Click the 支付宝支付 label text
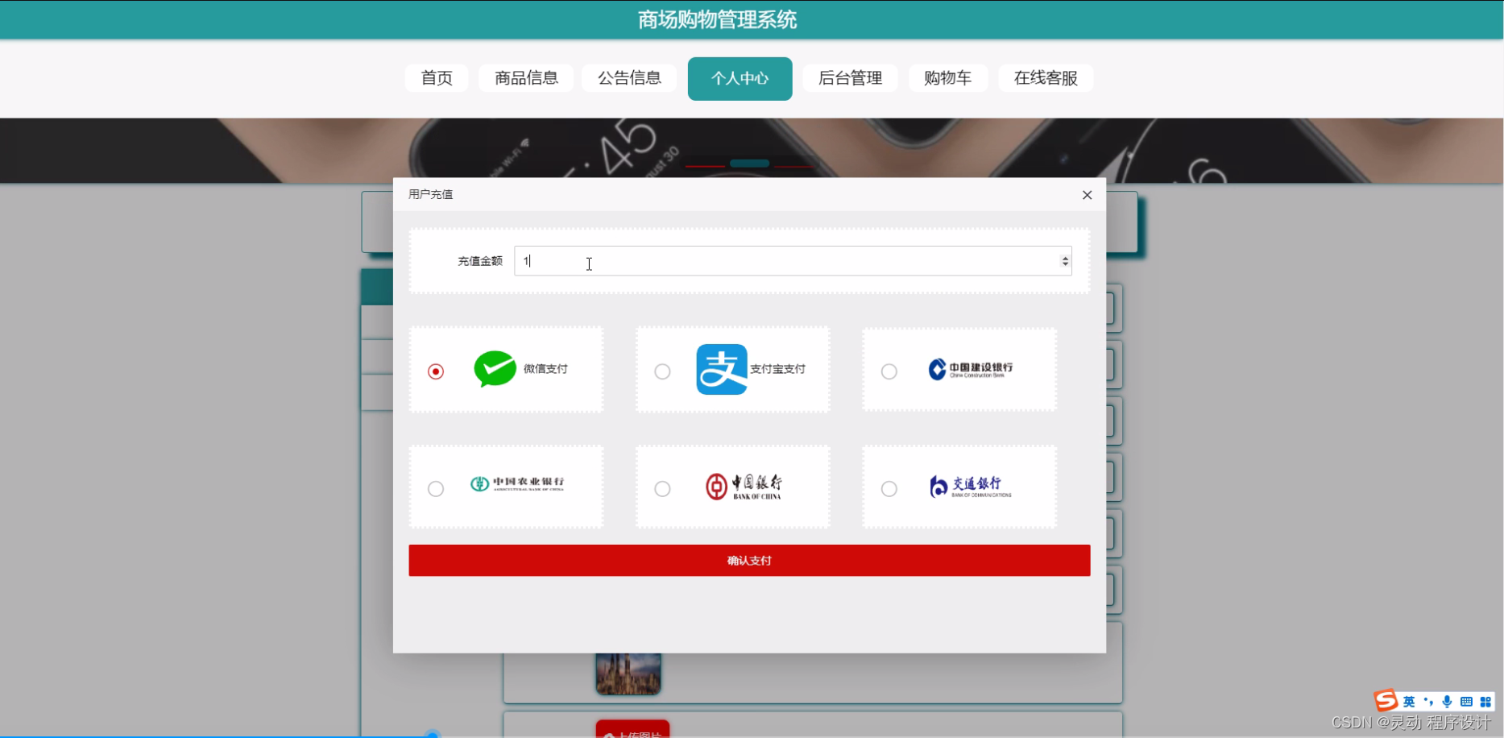This screenshot has width=1504, height=738. [777, 369]
